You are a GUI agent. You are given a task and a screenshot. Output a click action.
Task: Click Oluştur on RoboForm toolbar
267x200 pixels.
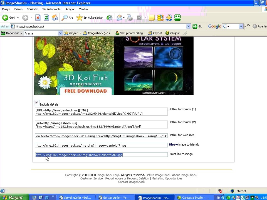172,33
